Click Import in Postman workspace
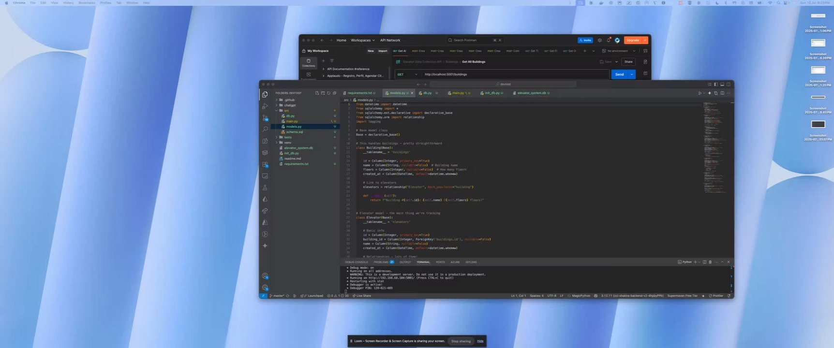Screen dimensions: 834x348 pos(383,51)
